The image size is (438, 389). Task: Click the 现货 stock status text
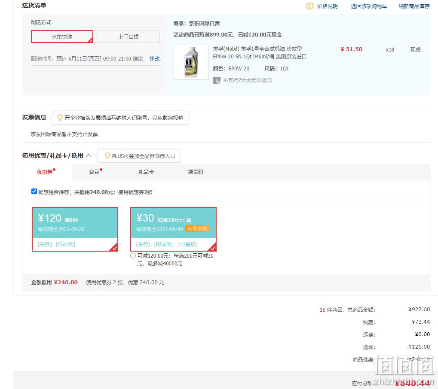click(x=415, y=50)
